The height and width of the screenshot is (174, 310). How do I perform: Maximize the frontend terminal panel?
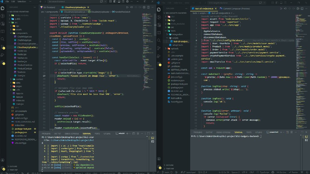point(148,134)
